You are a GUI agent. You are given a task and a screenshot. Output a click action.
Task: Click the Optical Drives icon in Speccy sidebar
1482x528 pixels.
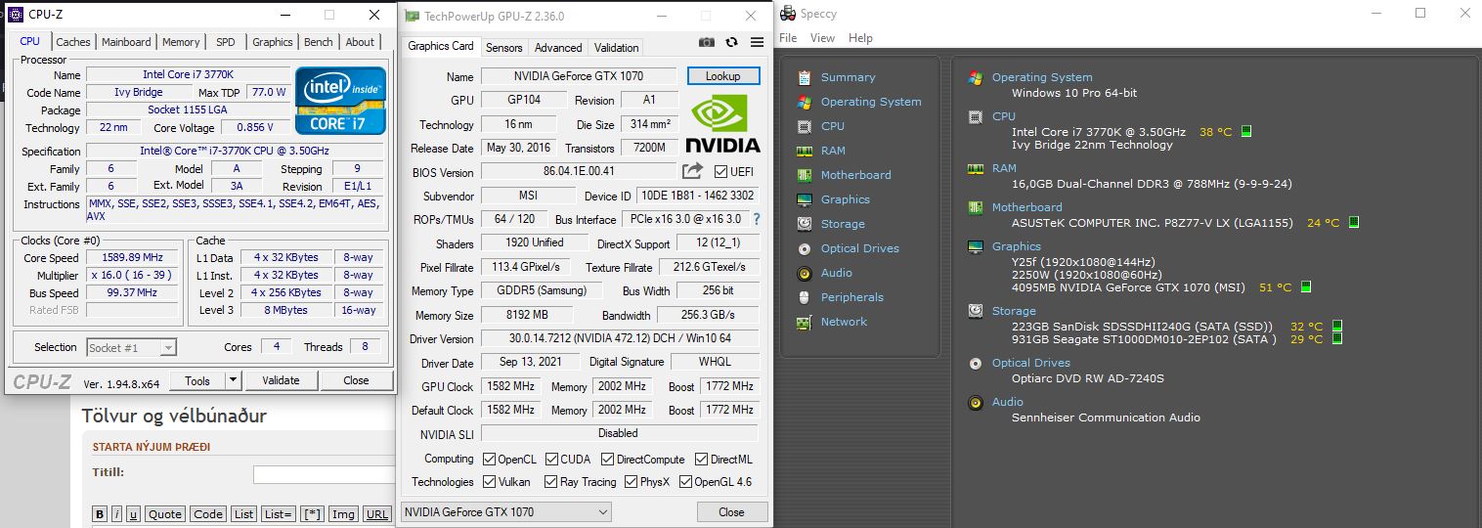coord(805,248)
